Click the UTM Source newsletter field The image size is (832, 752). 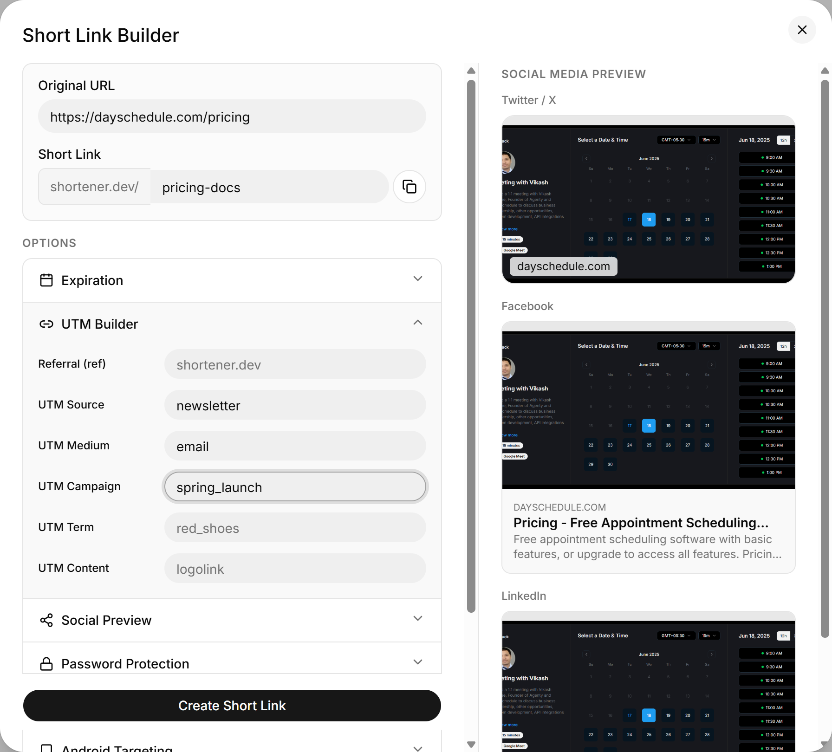pyautogui.click(x=295, y=405)
